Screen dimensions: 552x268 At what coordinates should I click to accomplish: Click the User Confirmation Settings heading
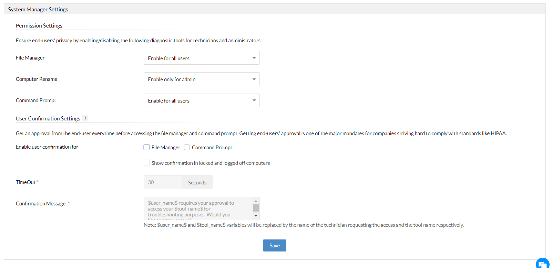tap(48, 119)
